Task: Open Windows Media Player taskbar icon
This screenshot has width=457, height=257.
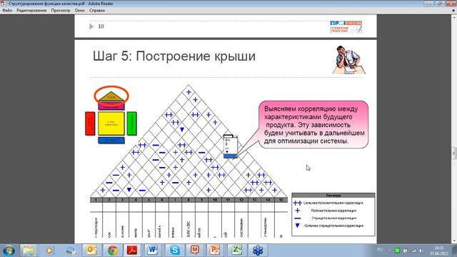Action: tap(49, 251)
